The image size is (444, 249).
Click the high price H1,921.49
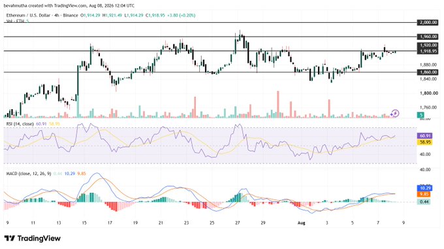[112, 15]
